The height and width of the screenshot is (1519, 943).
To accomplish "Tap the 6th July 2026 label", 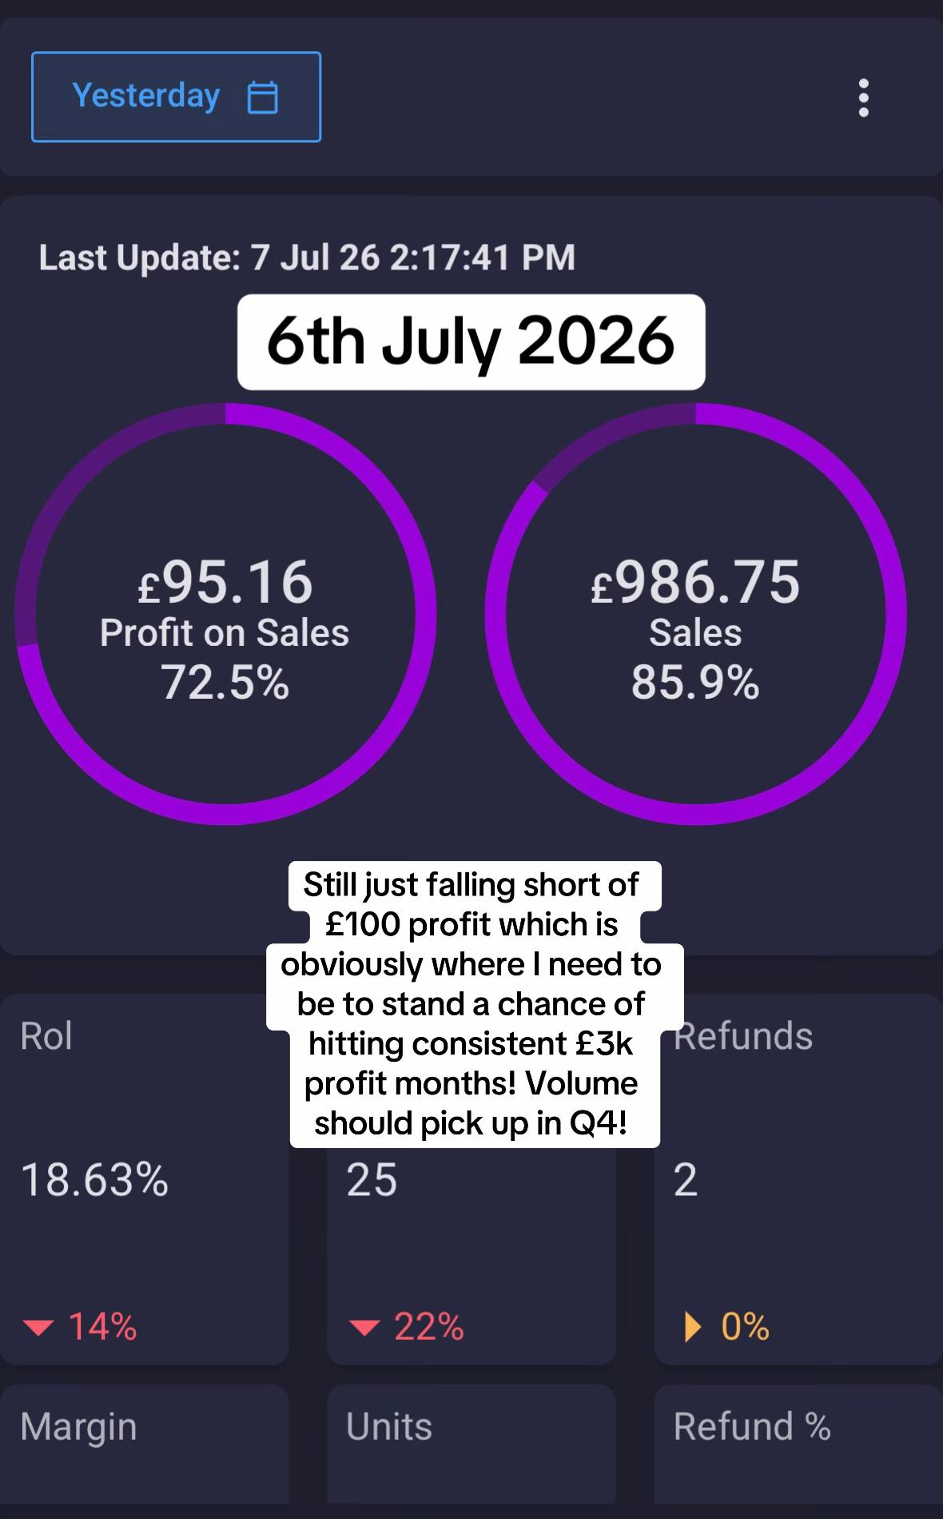I will 471,342.
